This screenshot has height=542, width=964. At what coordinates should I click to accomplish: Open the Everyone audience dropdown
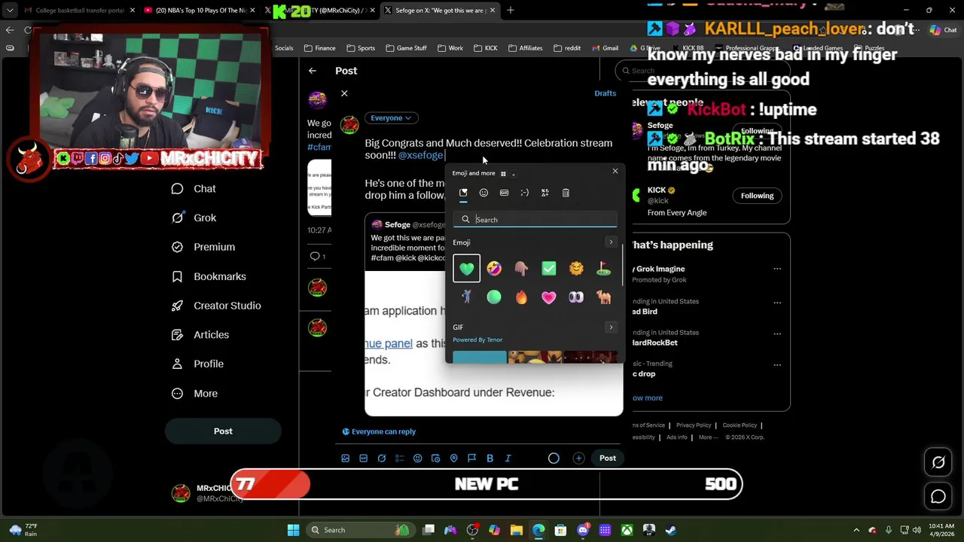point(391,118)
